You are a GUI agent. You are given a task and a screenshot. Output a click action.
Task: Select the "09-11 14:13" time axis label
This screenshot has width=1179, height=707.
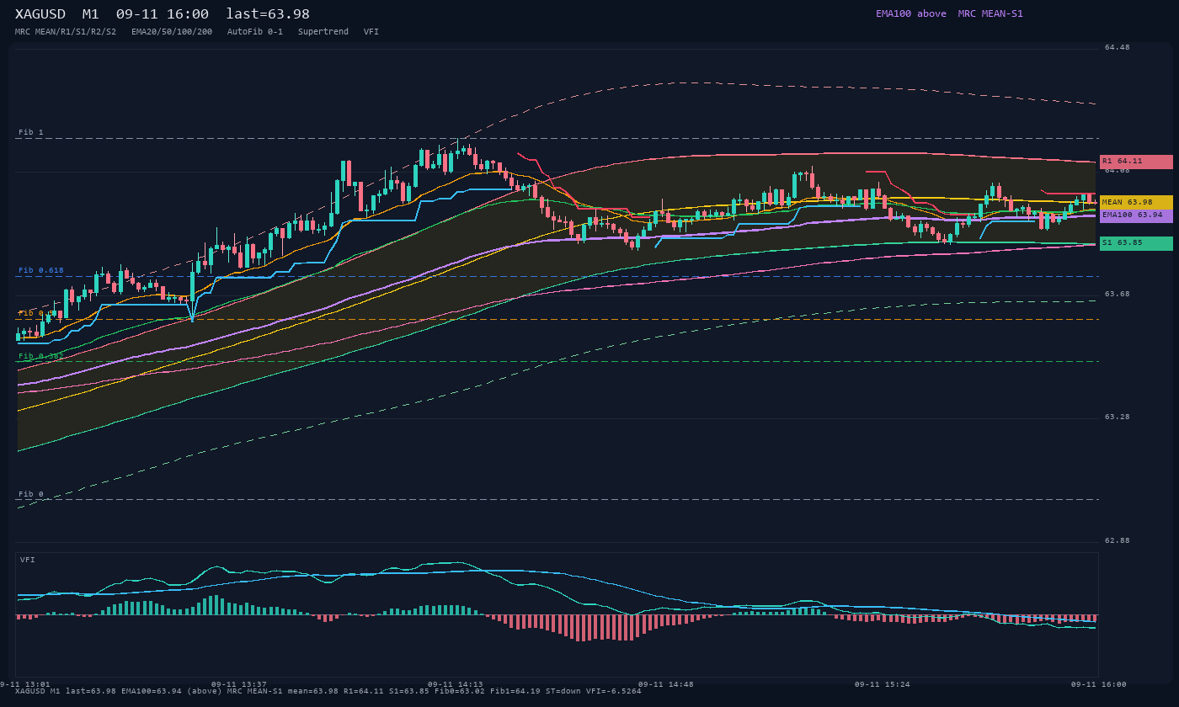[x=456, y=685]
